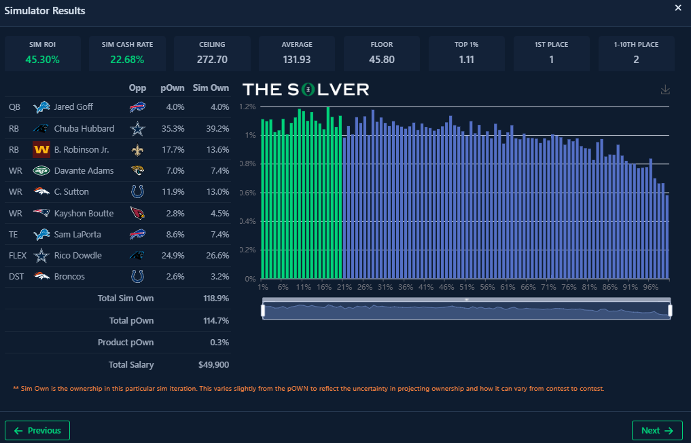This screenshot has width=691, height=443.
Task: Click Kayshon Boutte's 2.8% pOwn value
Action: (175, 214)
